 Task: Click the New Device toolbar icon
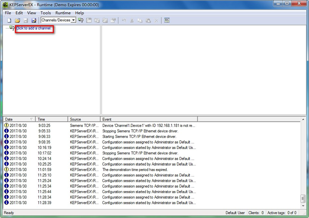click(89, 20)
